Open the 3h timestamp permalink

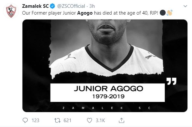pyautogui.click(x=92, y=6)
